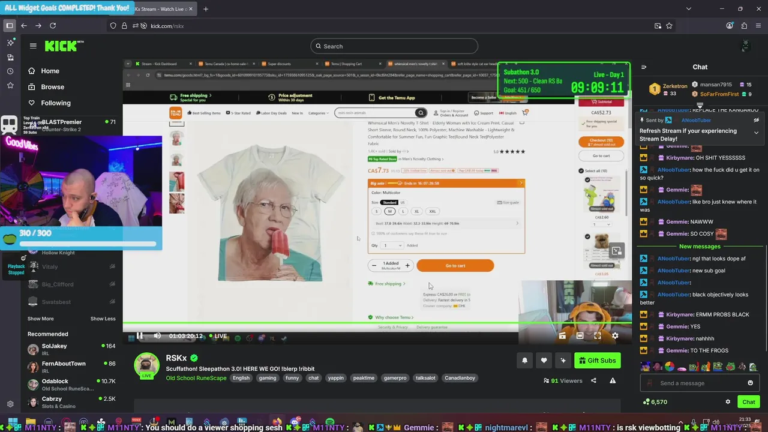Screen dimensions: 768x432
Task: Open the Following page in sidebar
Action: click(49, 103)
